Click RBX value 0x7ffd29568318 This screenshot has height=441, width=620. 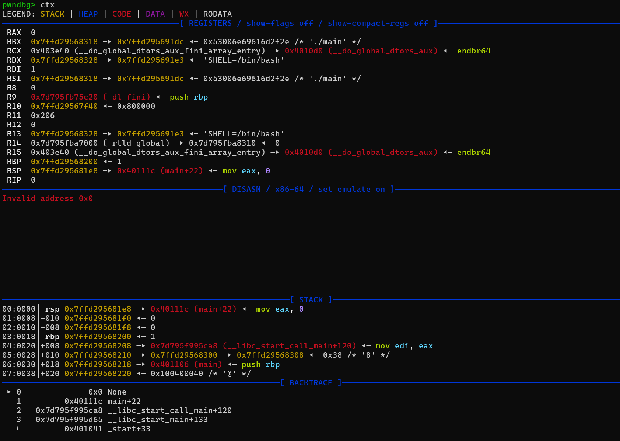coord(64,42)
